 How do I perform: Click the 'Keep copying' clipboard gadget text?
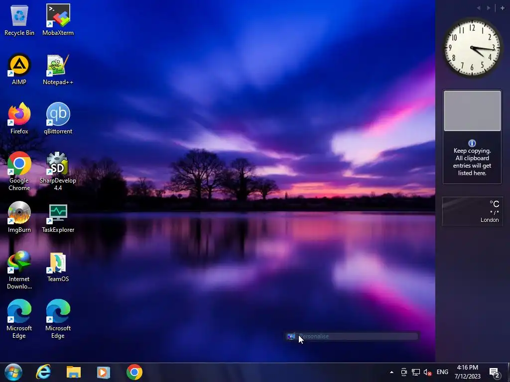(x=472, y=162)
